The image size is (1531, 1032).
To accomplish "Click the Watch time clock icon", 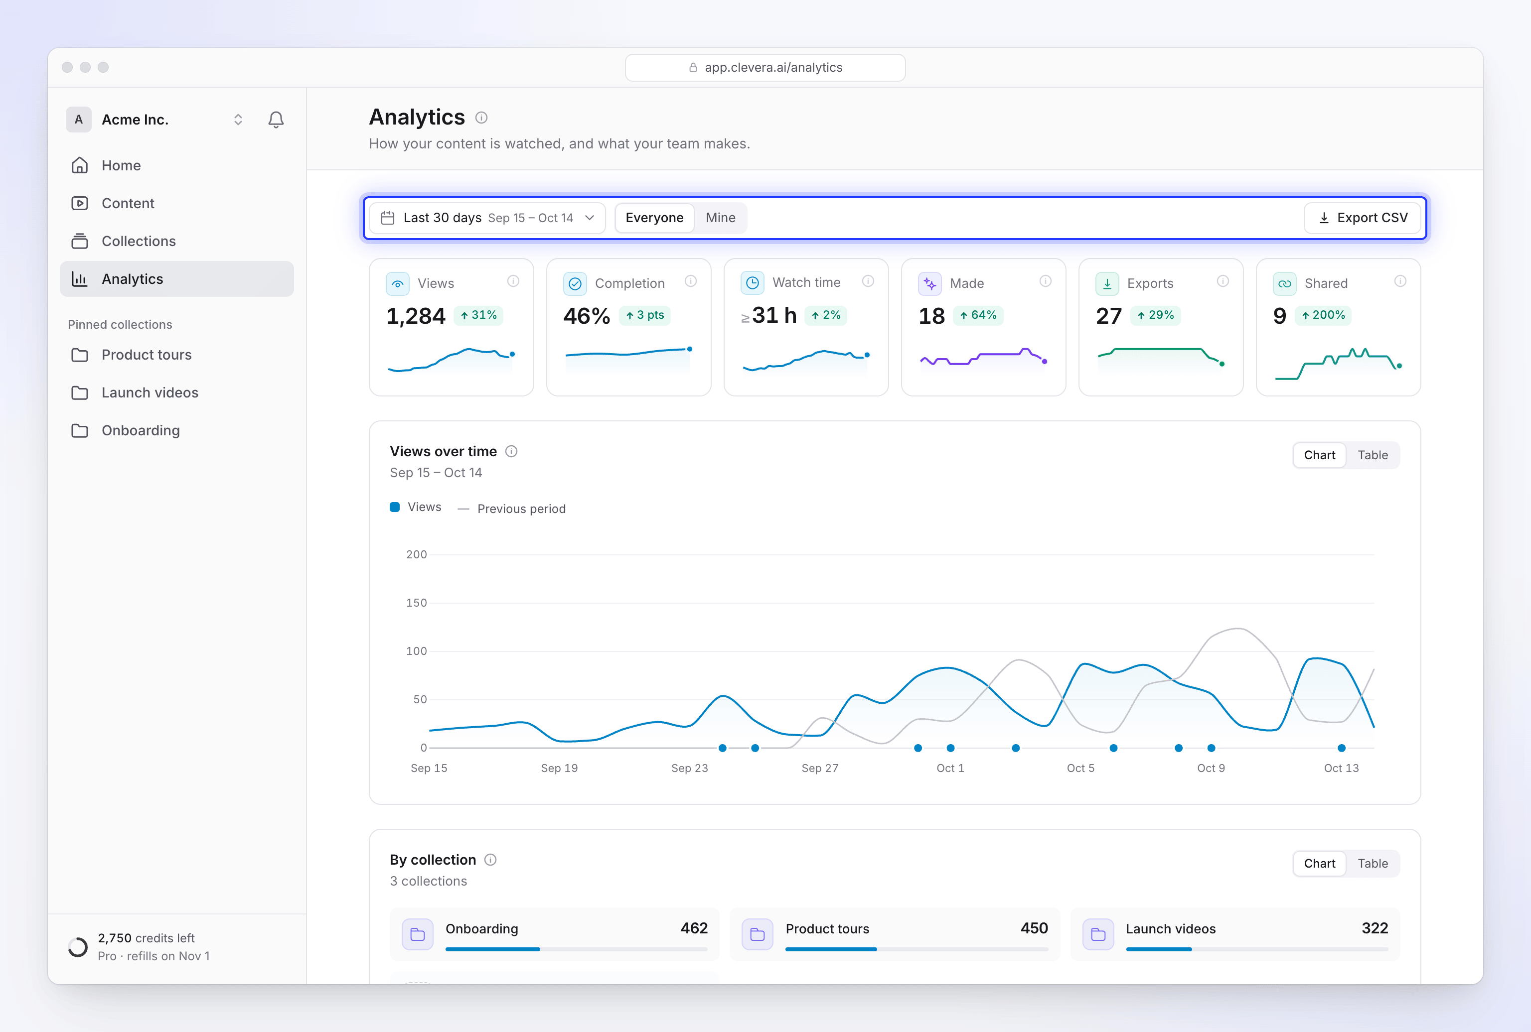I will [752, 283].
